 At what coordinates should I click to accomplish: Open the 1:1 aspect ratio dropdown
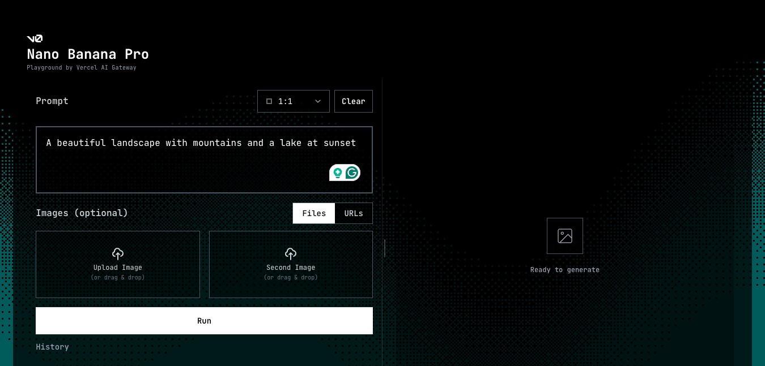tap(293, 101)
